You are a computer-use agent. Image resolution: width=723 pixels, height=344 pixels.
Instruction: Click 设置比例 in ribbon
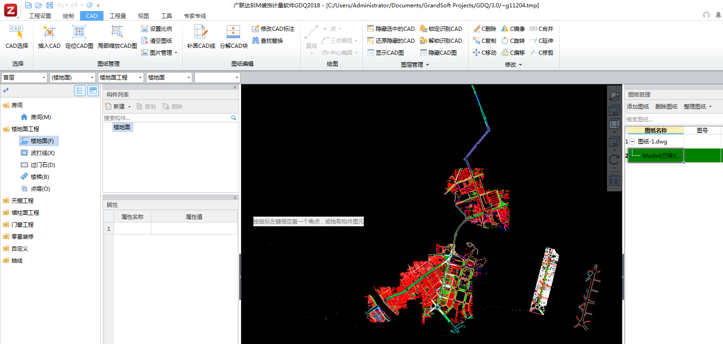157,29
